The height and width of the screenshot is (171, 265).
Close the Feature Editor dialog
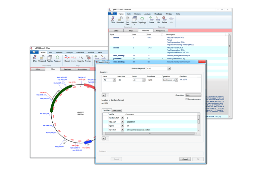tap(202, 62)
